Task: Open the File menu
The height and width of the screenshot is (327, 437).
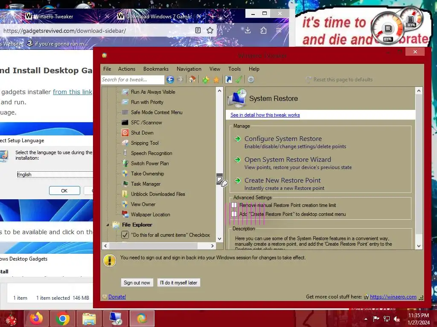Action: click(107, 69)
